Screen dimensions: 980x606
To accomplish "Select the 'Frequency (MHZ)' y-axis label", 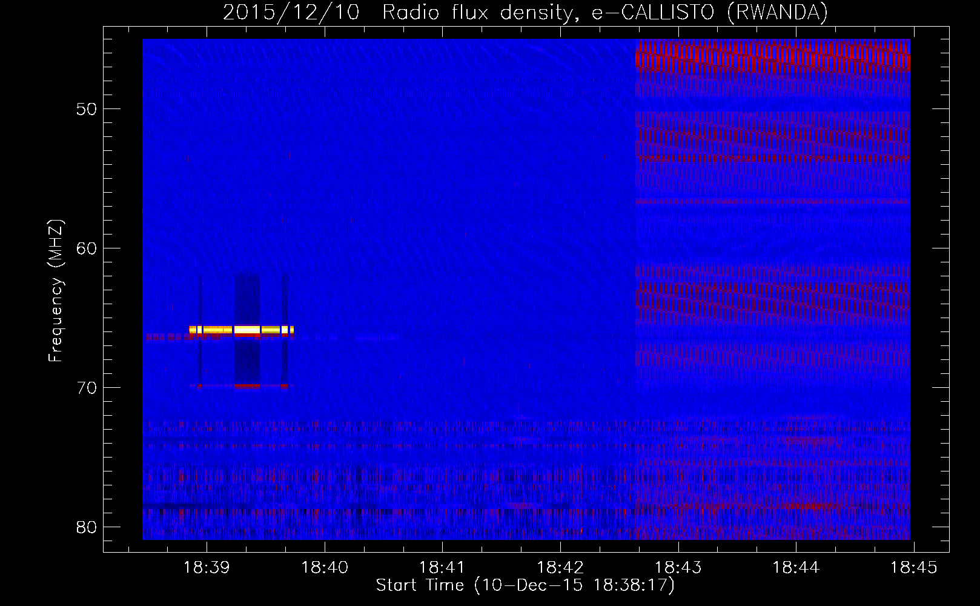I will tap(56, 291).
